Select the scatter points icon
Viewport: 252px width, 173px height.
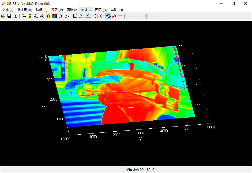tap(67, 16)
